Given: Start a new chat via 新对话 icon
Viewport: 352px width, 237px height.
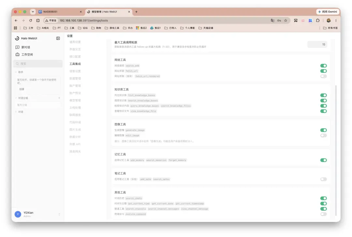Looking at the screenshot, I should [17, 47].
